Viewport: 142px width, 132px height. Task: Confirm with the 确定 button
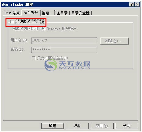click(x=53, y=126)
